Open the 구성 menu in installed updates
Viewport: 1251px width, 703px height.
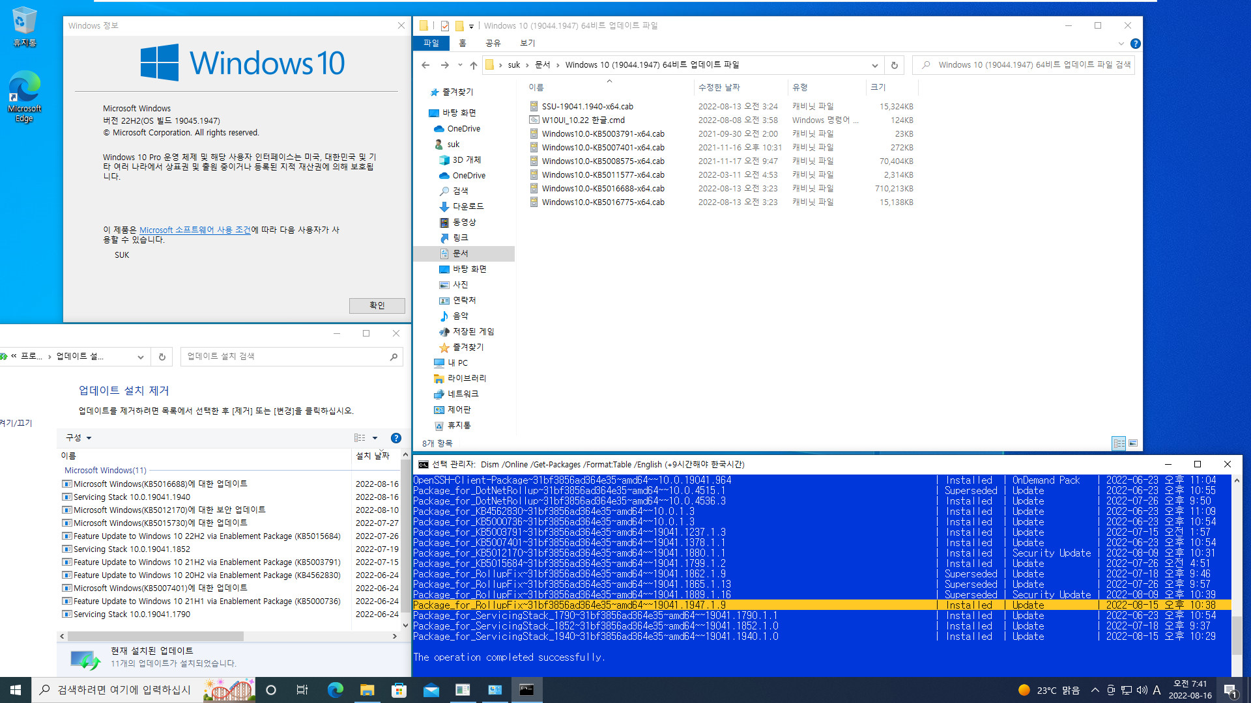(x=78, y=438)
